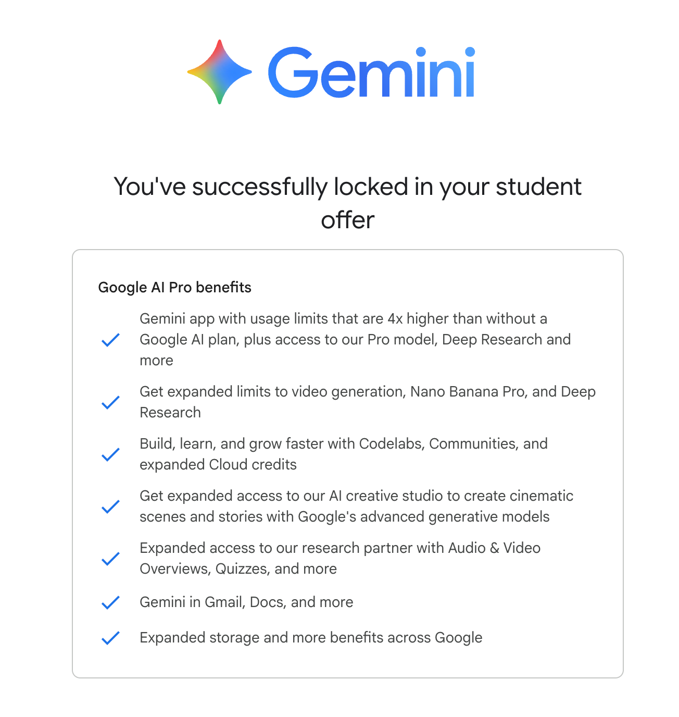Click the expanded Cloud credits benefit text

tap(344, 454)
